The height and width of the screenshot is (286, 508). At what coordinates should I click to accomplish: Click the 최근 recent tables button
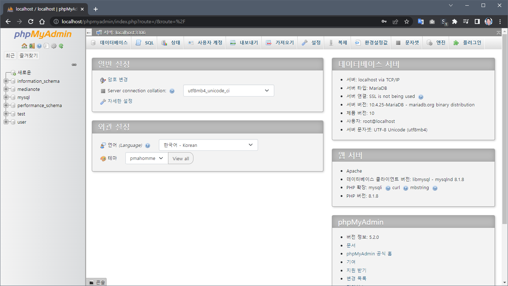10,56
